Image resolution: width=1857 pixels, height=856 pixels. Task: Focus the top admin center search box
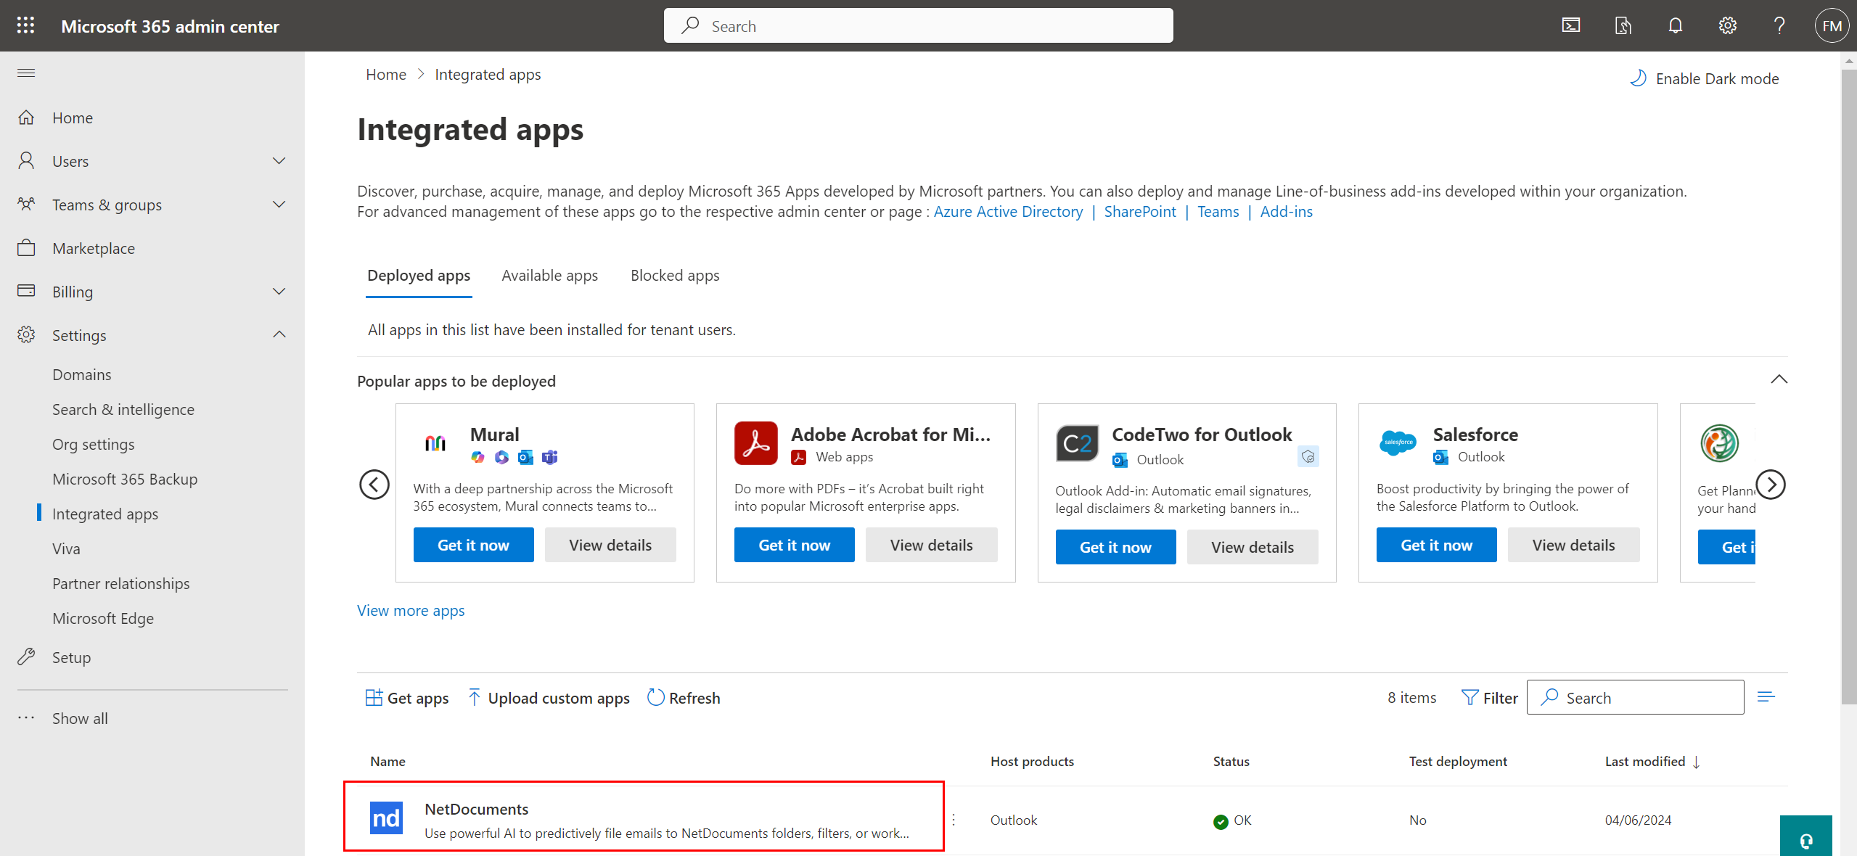pyautogui.click(x=918, y=26)
